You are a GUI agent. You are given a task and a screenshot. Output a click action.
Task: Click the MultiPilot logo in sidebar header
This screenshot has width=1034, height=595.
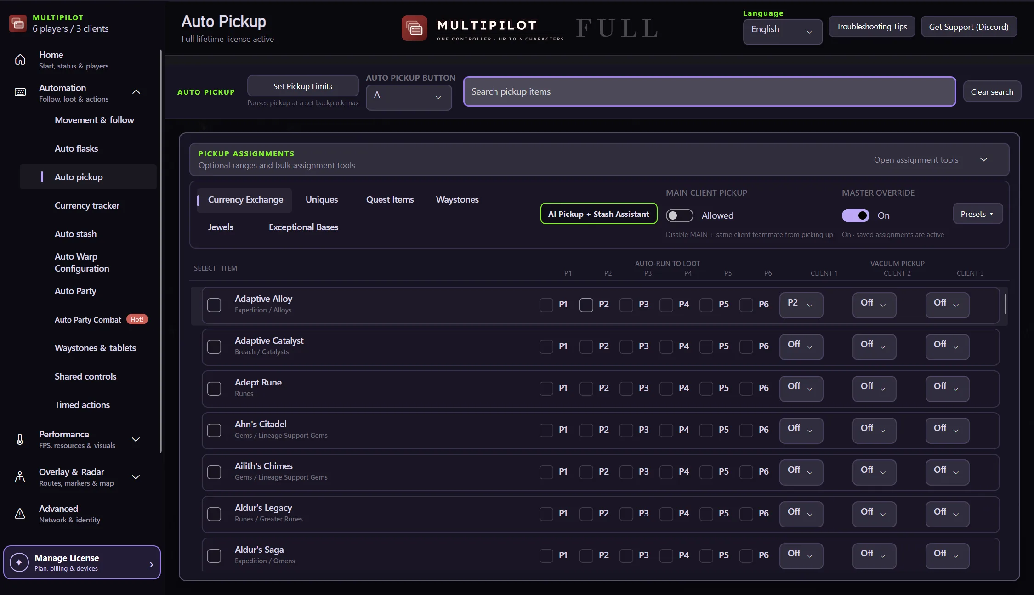pyautogui.click(x=18, y=23)
